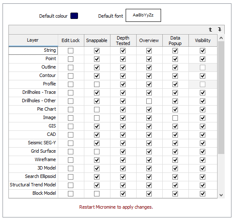Image resolution: width=234 pixels, height=220 pixels.
Task: Enable Snappable for Grid Surface layer
Action: click(x=97, y=152)
